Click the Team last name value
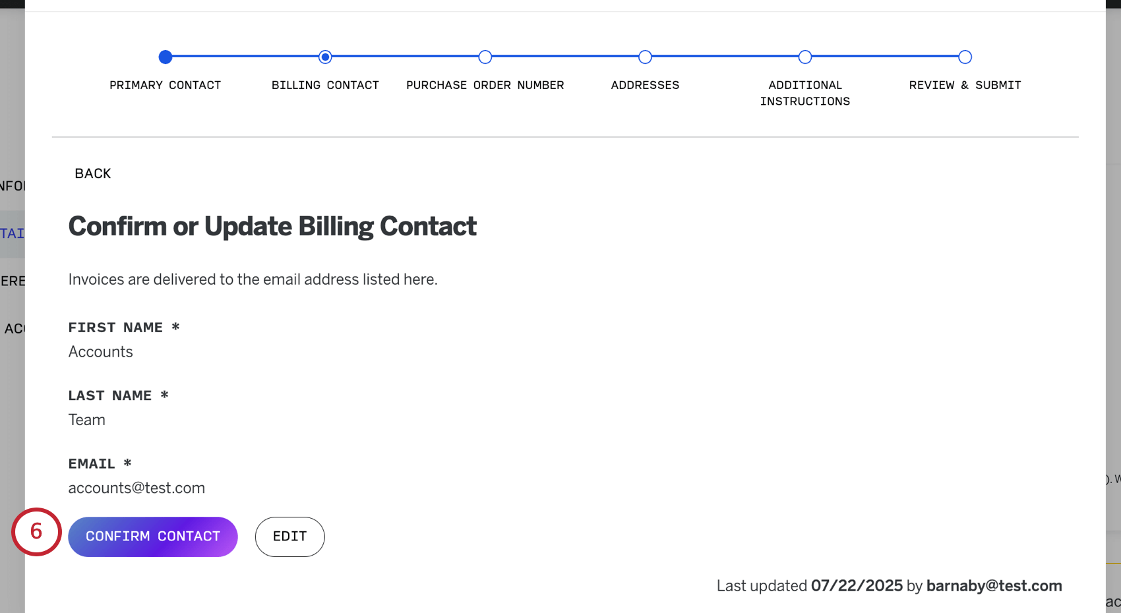Viewport: 1121px width, 613px height. click(x=87, y=420)
